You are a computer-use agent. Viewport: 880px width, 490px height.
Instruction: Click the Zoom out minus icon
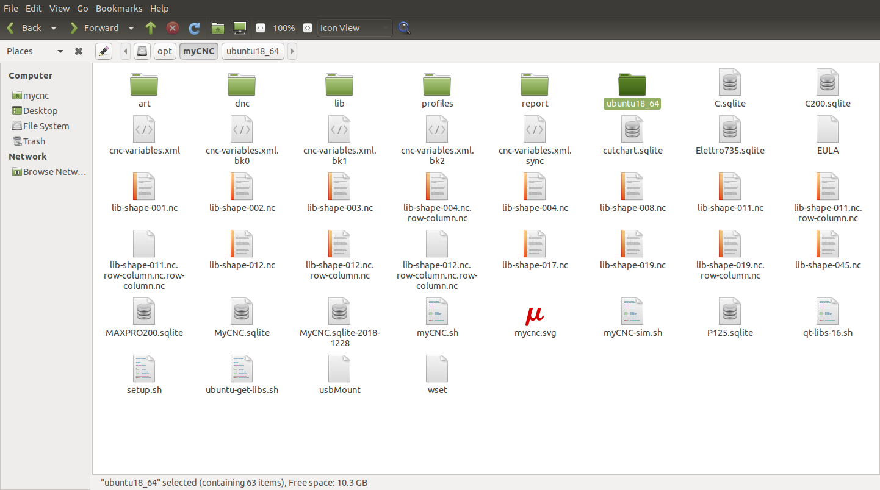point(261,28)
